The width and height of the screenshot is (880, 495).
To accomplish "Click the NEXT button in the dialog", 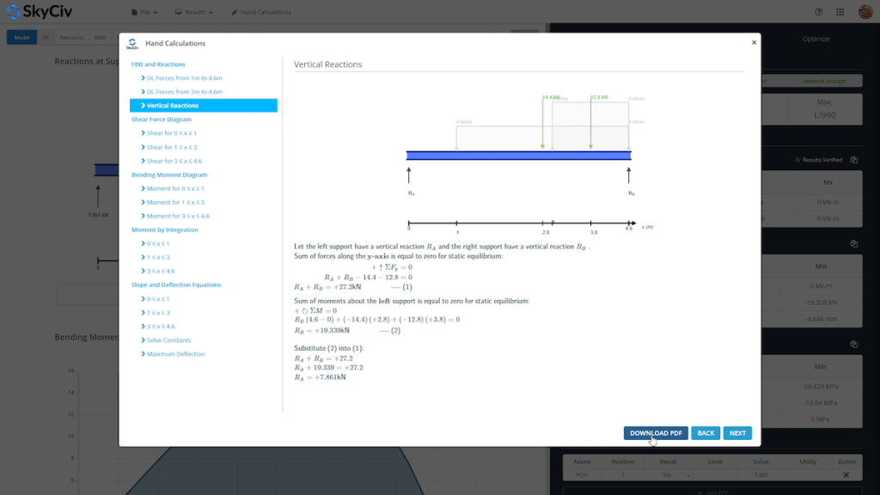I will (737, 432).
